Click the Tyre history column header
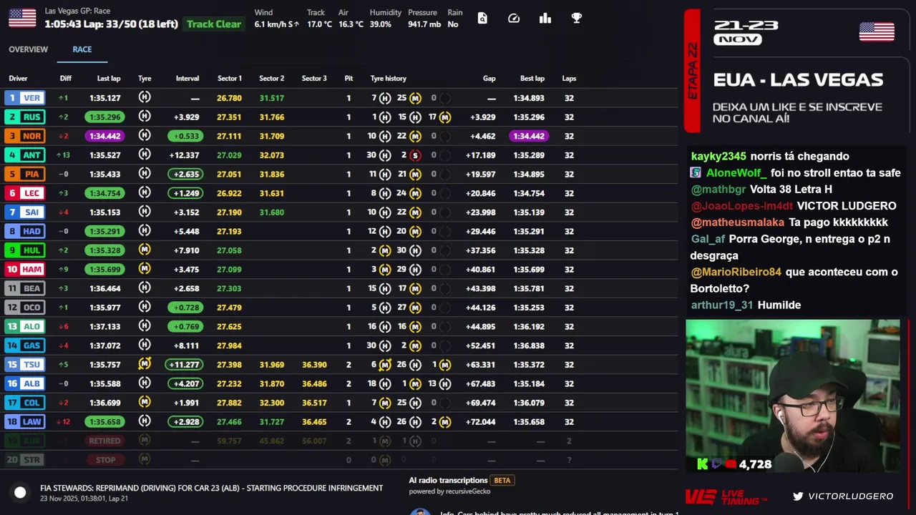 (x=388, y=79)
